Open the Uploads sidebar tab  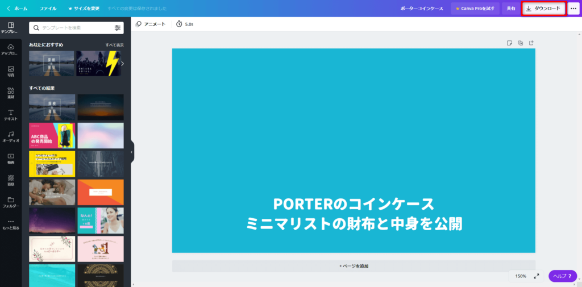[x=11, y=50]
